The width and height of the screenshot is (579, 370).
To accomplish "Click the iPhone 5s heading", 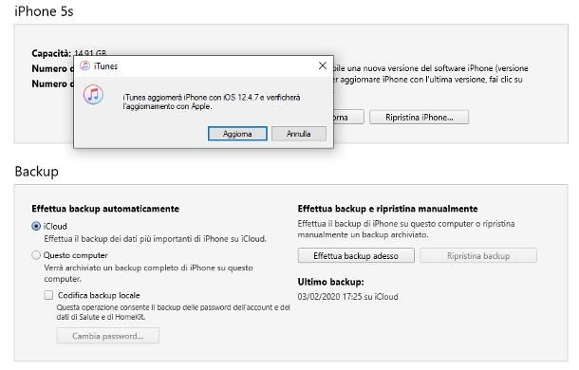I will point(44,11).
